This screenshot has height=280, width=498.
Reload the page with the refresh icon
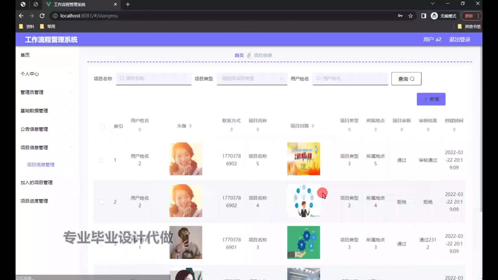point(42,16)
